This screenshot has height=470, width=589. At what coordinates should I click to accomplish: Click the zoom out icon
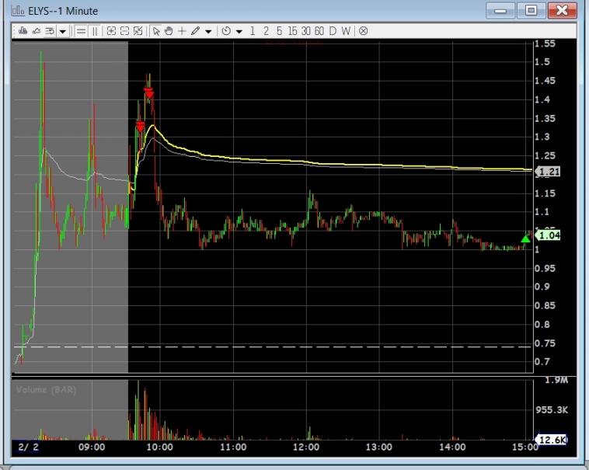(124, 31)
